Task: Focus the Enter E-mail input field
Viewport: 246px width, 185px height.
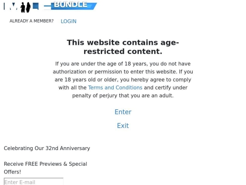Action: [34, 182]
